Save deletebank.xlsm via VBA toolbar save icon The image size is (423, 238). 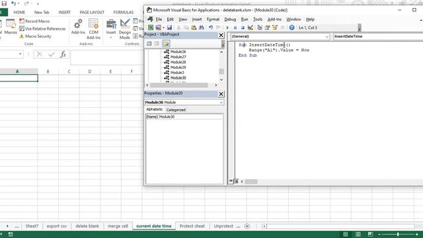[x=169, y=28]
